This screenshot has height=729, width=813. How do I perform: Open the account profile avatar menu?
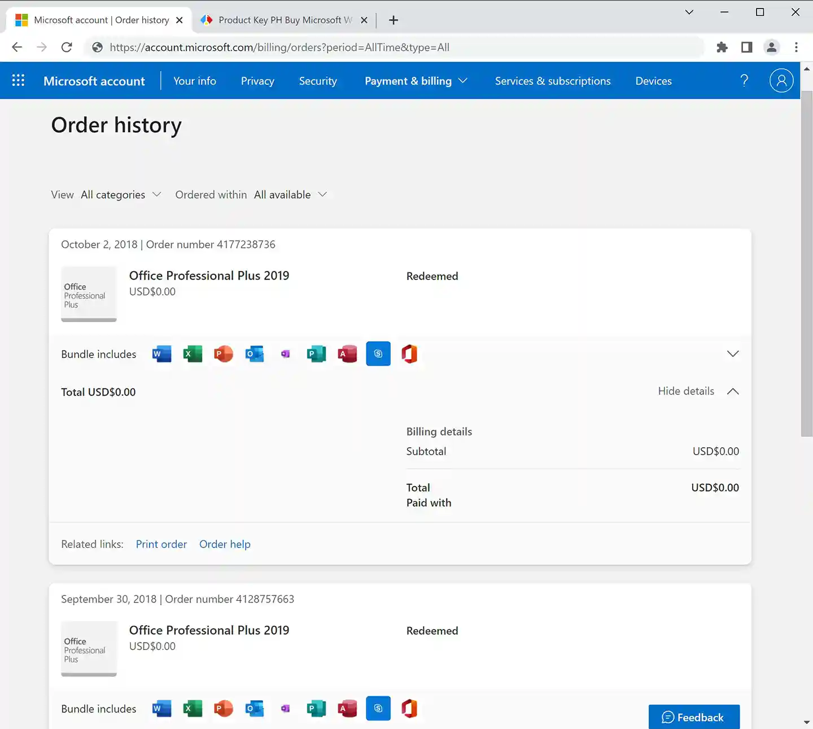click(781, 81)
